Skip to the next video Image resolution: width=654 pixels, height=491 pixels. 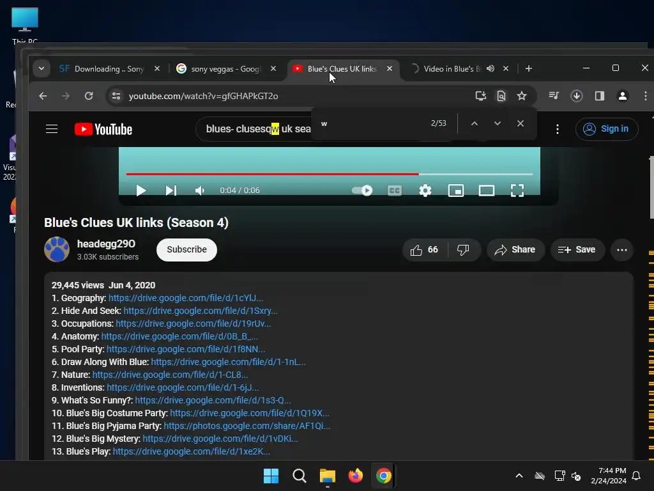(171, 191)
